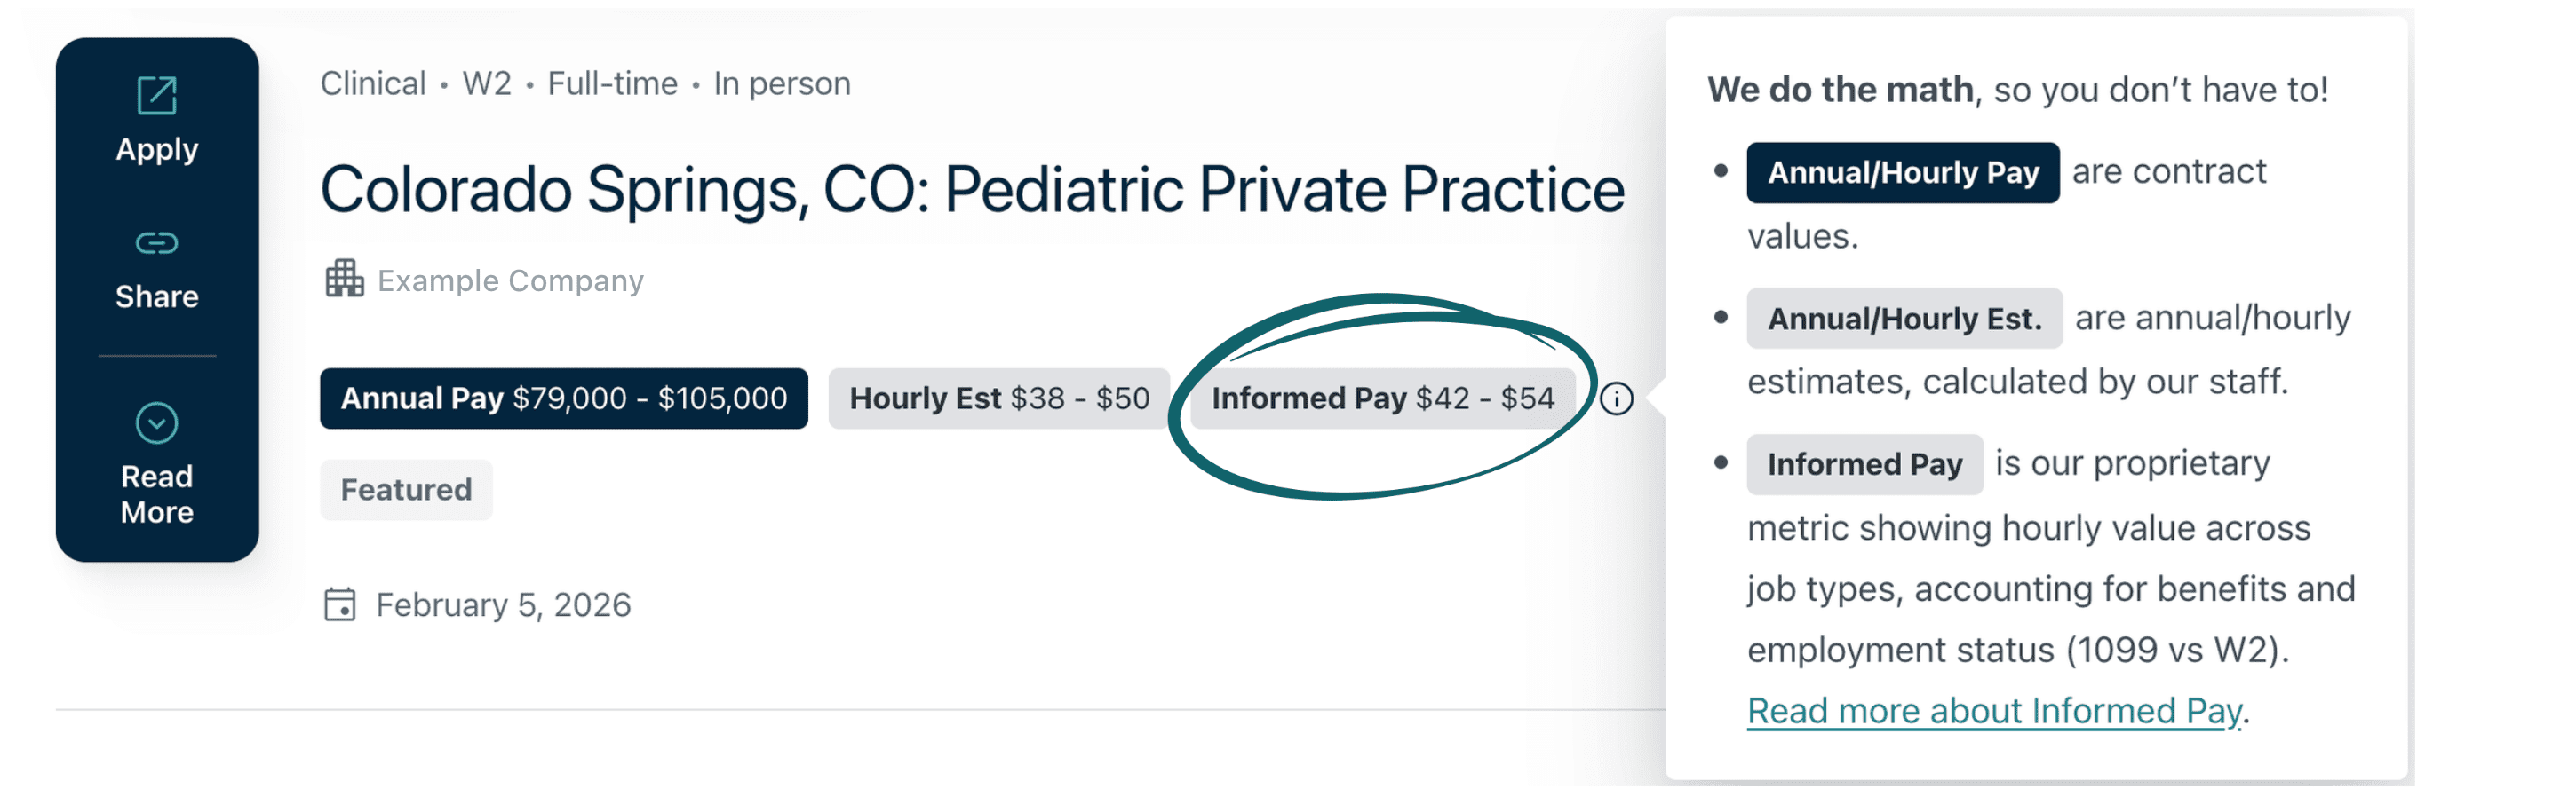Click the Share chain-link icon
This screenshot has width=2576, height=797.
157,242
